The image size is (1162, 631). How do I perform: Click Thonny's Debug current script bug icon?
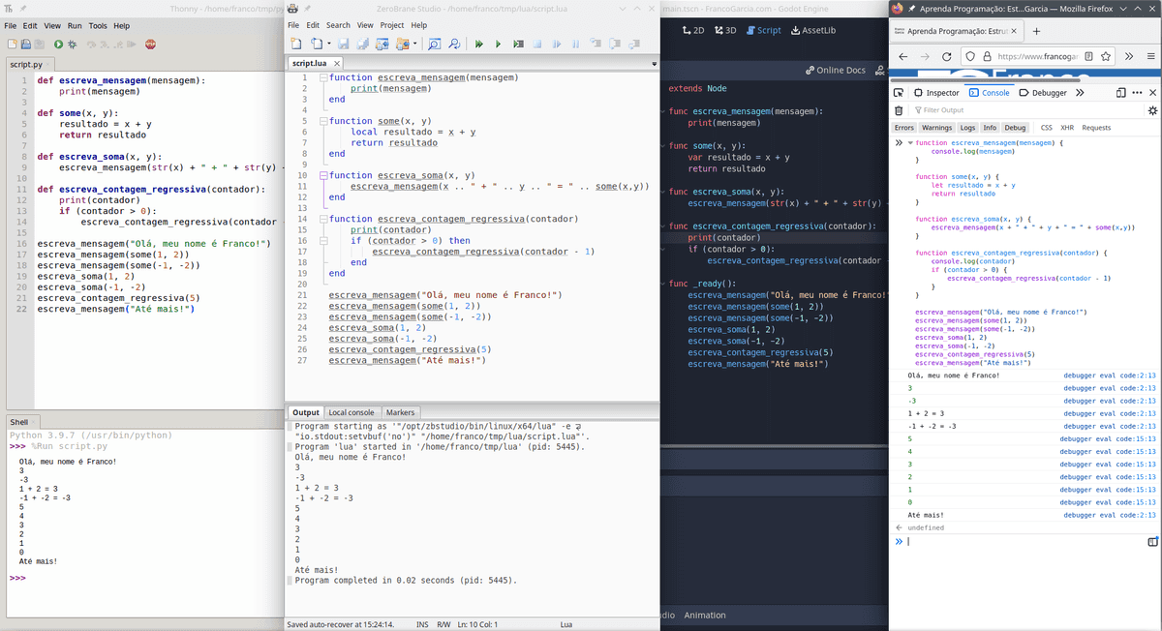(71, 44)
